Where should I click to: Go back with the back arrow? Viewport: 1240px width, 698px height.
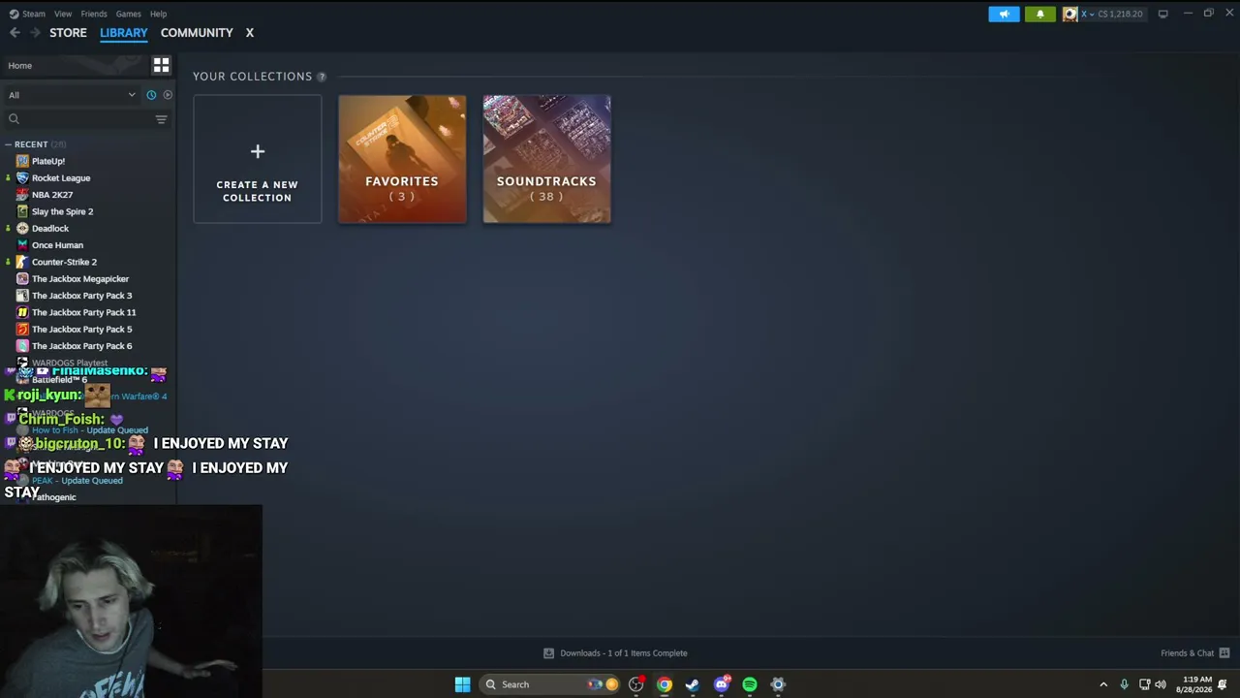(x=15, y=33)
